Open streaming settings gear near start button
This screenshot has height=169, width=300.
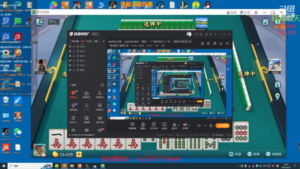211,126
